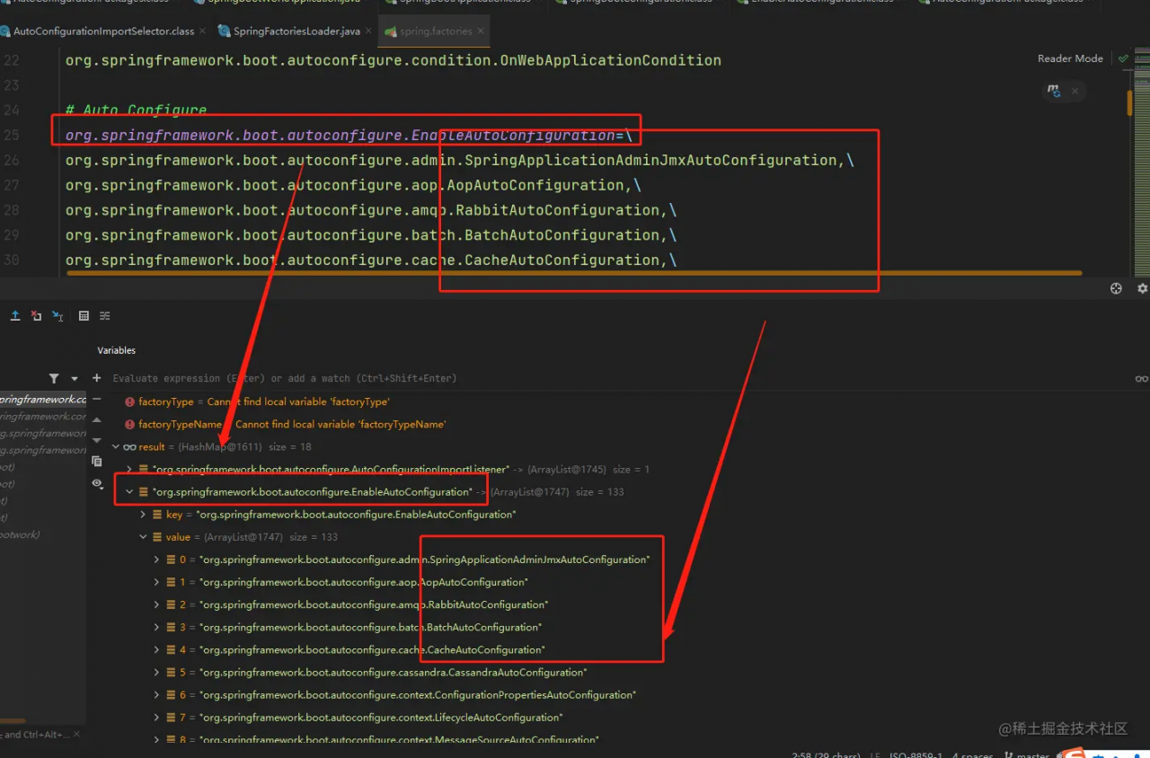The image size is (1150, 758).
Task: Collapse the EnableAutoConfiguration map entry
Action: pyautogui.click(x=129, y=492)
